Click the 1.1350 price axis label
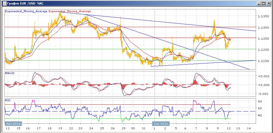This screenshot has width=273, height=133. click(263, 16)
